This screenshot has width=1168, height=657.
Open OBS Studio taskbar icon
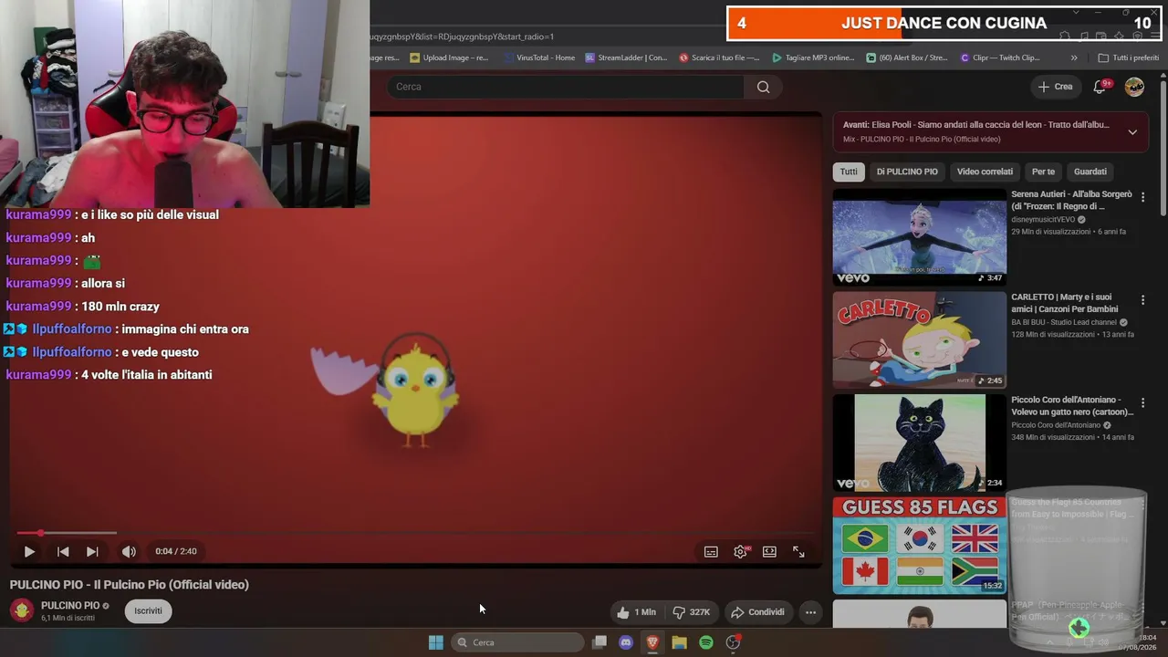coord(733,642)
